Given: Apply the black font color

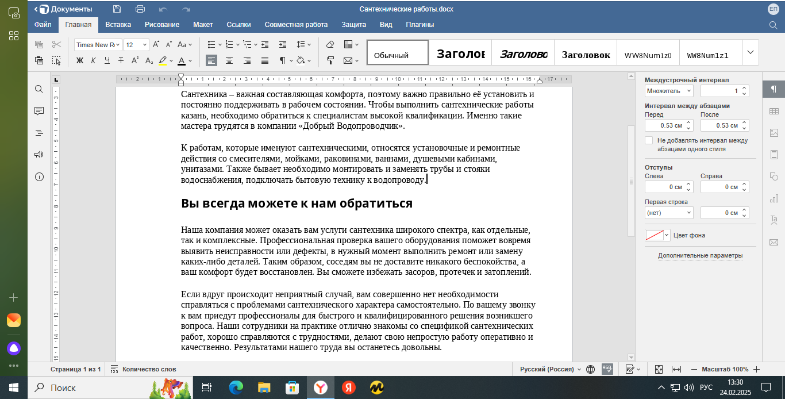Looking at the screenshot, I should pos(182,60).
